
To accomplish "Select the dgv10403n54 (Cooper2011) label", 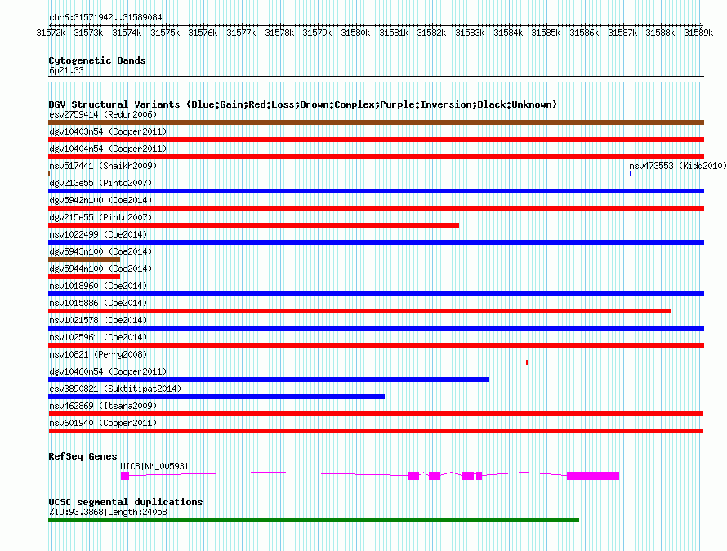I will [108, 131].
